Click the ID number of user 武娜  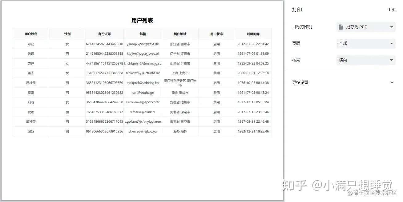[104, 112]
